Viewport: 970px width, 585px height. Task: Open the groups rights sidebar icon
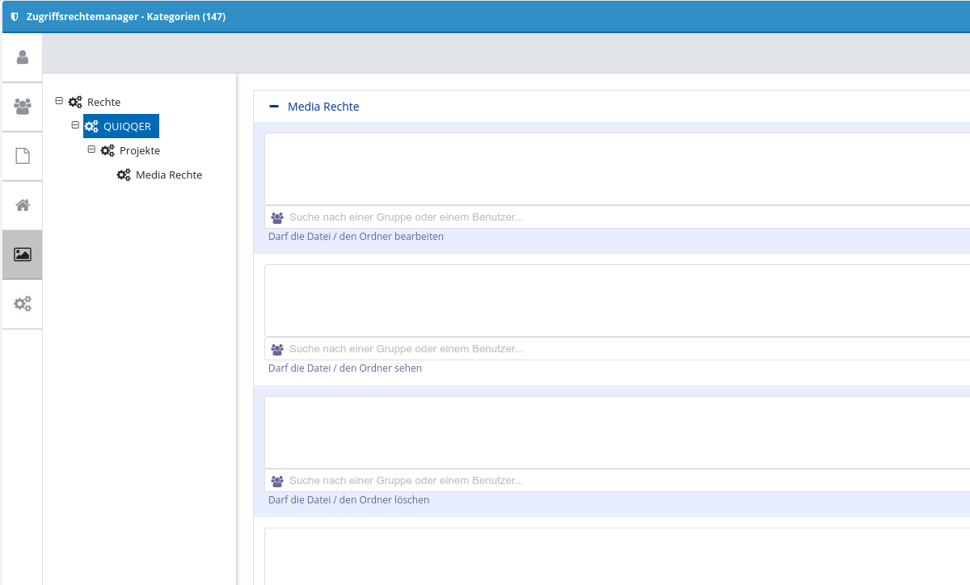[x=23, y=107]
